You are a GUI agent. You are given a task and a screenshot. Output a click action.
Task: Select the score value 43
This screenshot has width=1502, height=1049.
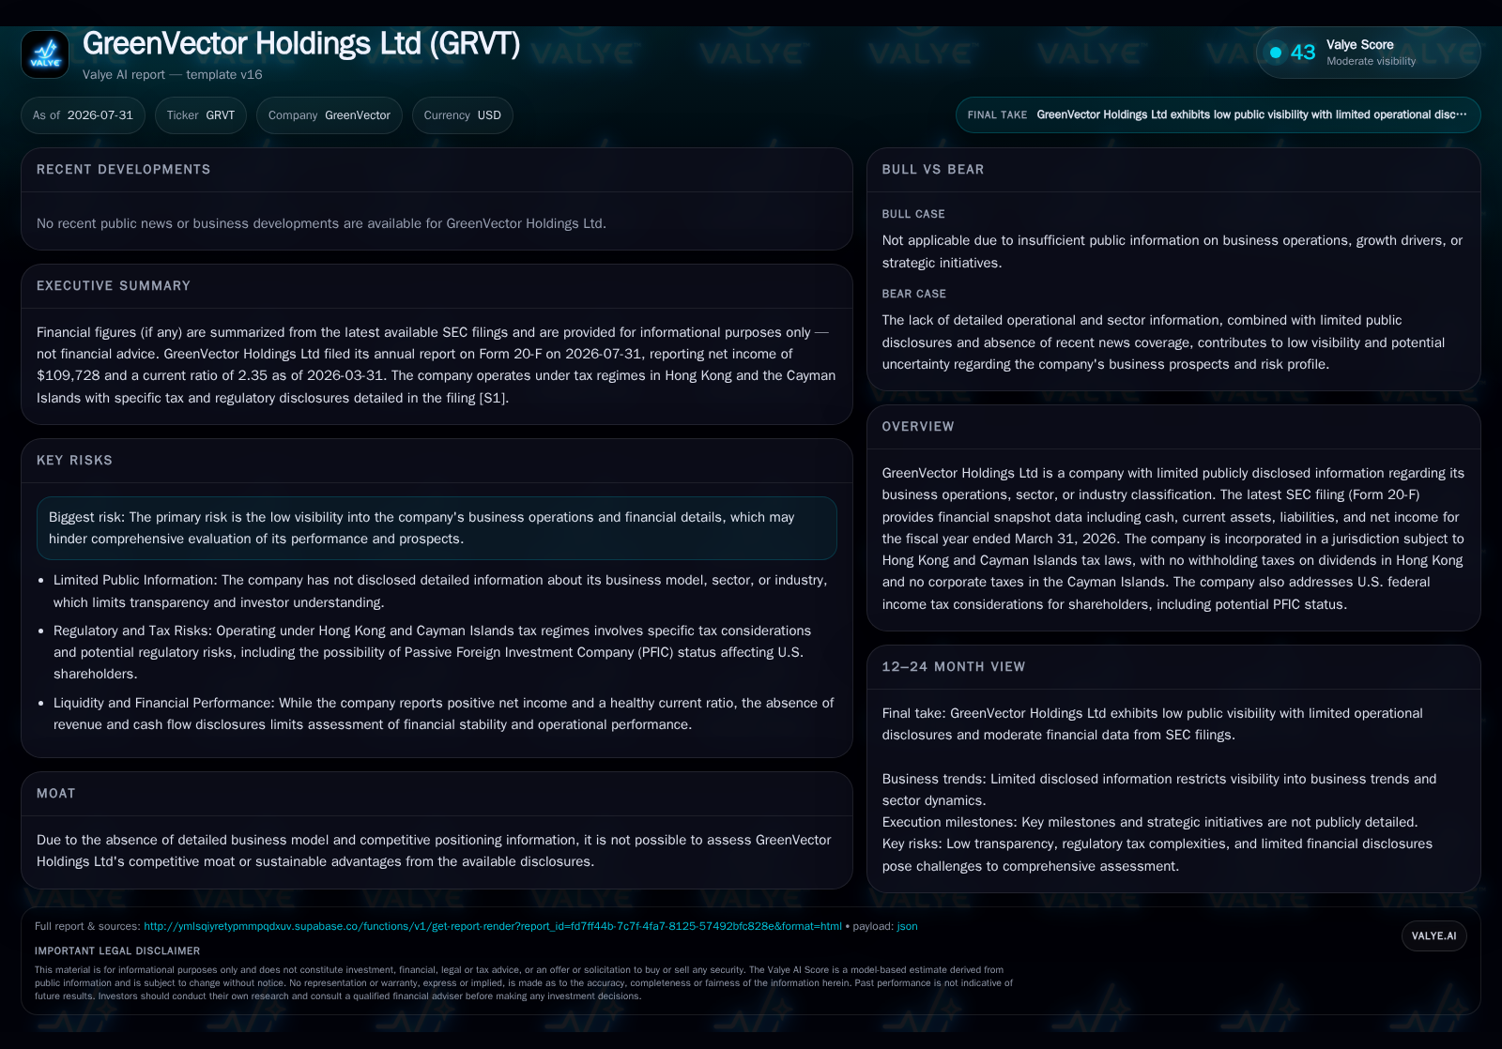click(x=1303, y=53)
